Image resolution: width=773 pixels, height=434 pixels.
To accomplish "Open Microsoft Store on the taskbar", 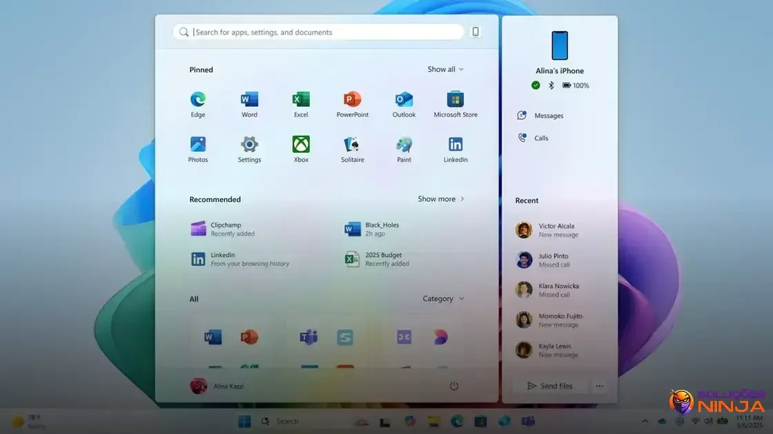I will (x=480, y=421).
